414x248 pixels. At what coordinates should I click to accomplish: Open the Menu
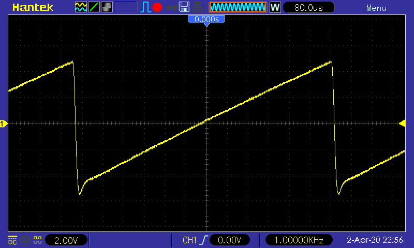376,8
